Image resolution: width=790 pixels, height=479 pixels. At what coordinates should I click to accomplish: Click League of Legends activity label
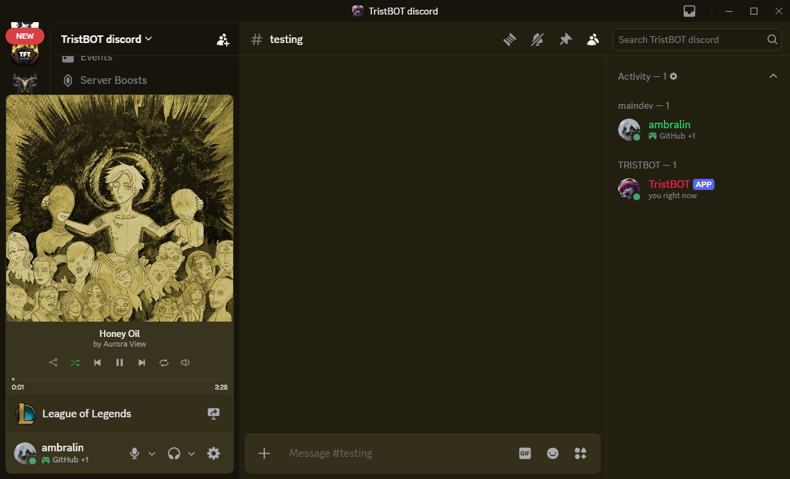point(87,414)
